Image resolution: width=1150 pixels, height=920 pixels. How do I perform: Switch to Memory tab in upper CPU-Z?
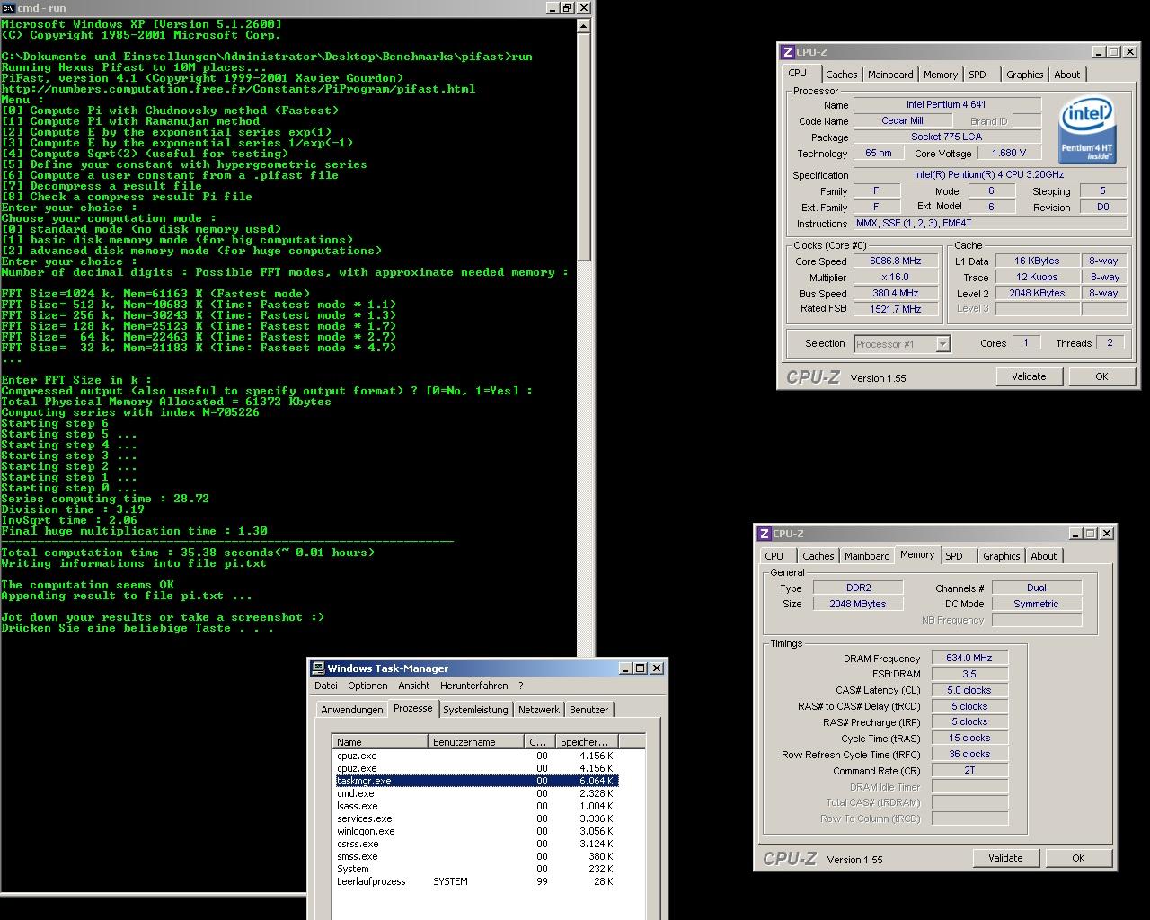click(x=940, y=75)
